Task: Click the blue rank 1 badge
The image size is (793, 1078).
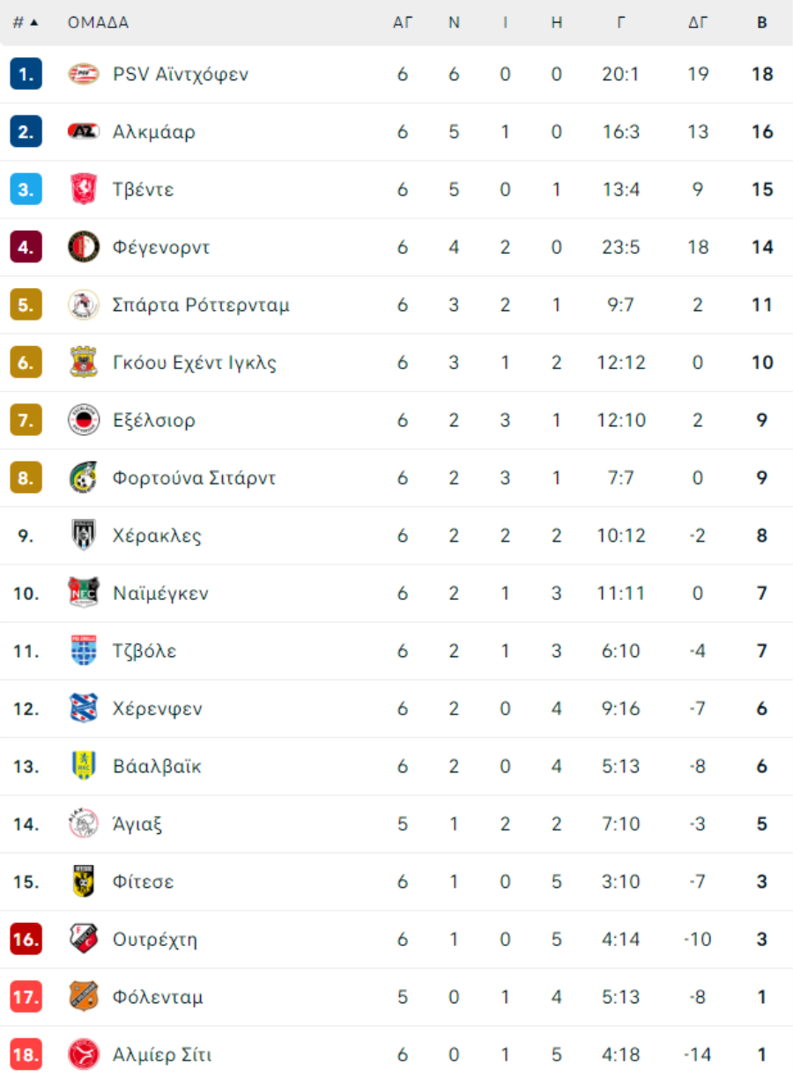Action: click(x=26, y=74)
